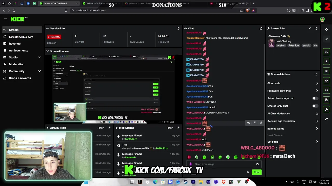Click the Réaction stream tag

pyautogui.click(x=294, y=45)
